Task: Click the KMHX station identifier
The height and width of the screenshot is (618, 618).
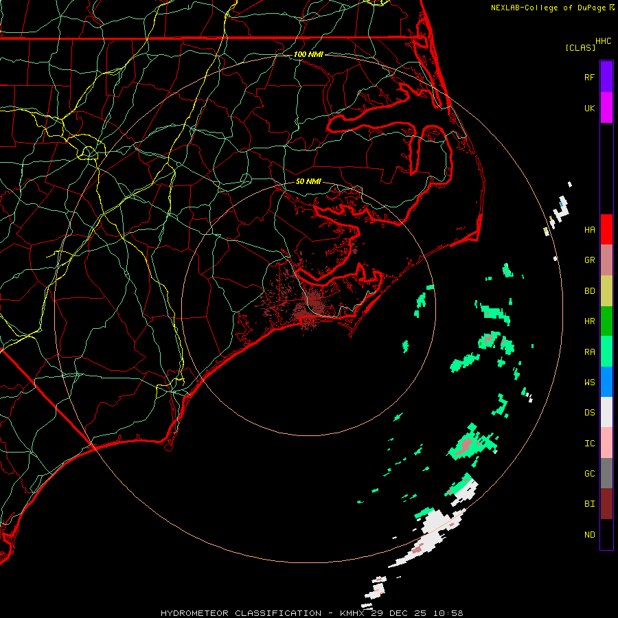Action: tap(352, 613)
